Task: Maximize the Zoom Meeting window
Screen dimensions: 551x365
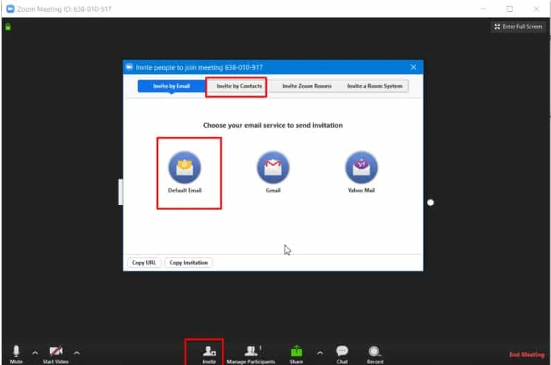Action: pos(509,9)
